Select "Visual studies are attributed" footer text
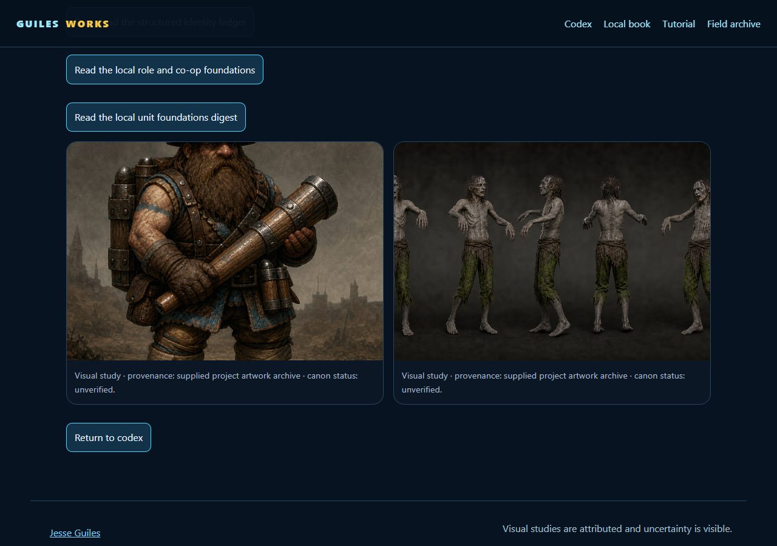 coord(617,529)
